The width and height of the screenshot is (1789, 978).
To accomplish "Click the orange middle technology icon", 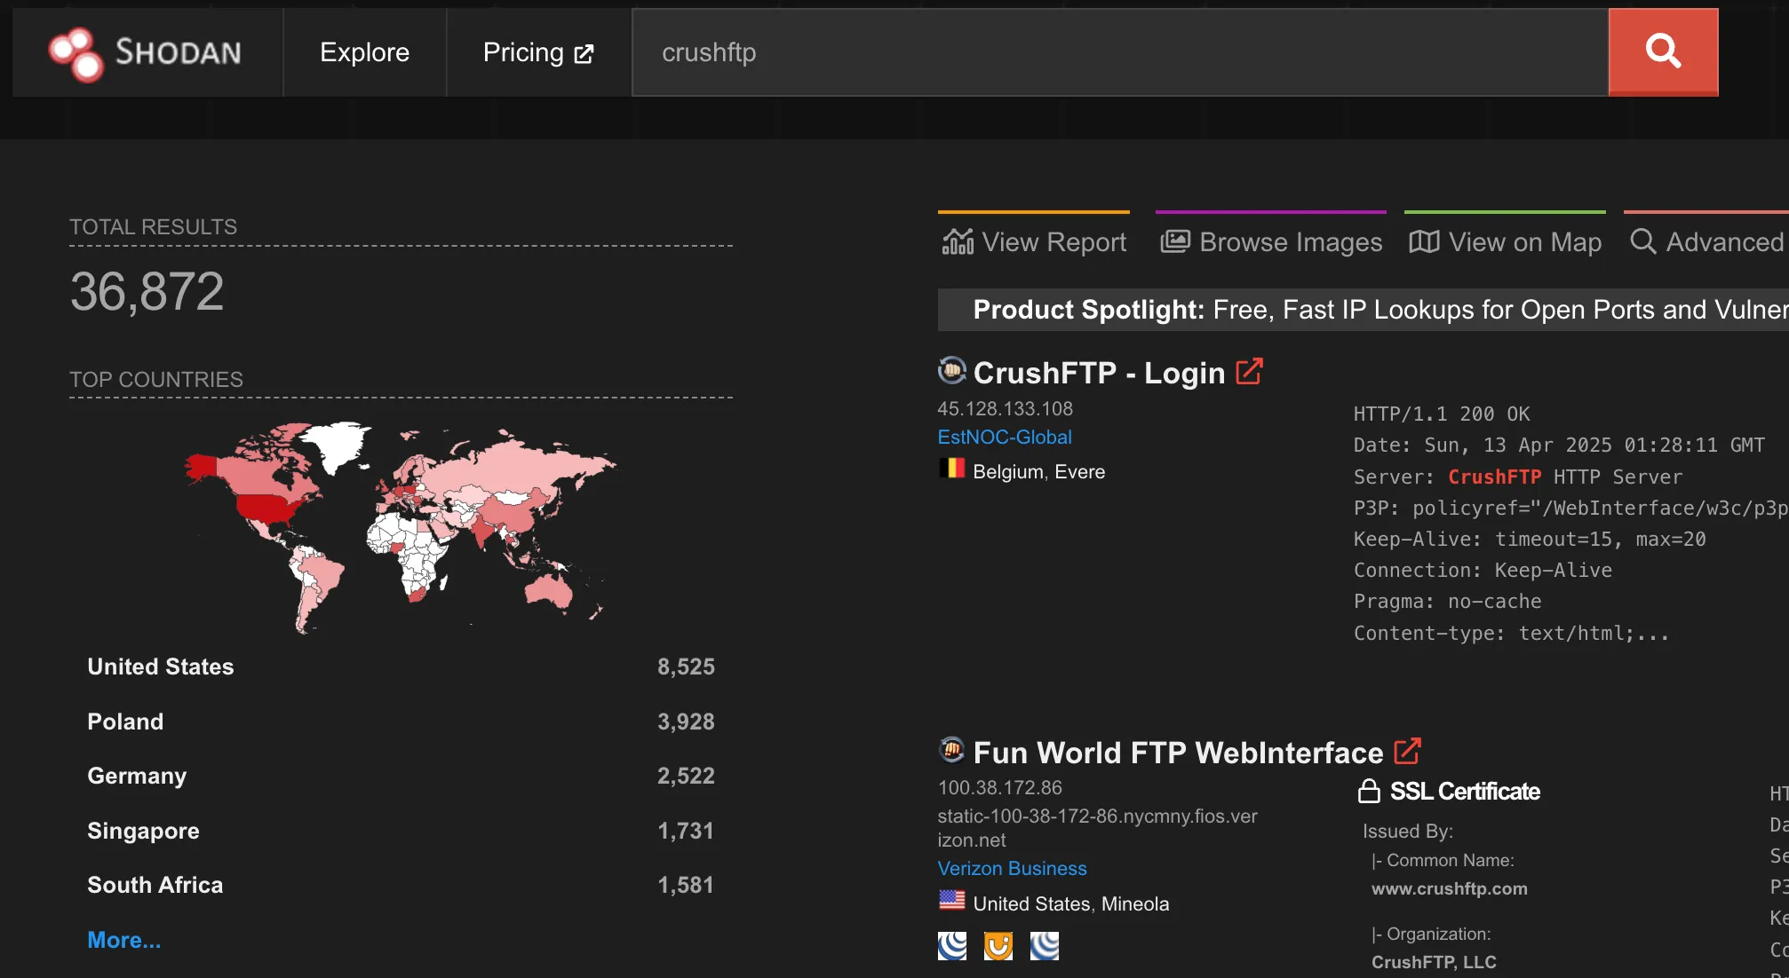I will [x=998, y=946].
